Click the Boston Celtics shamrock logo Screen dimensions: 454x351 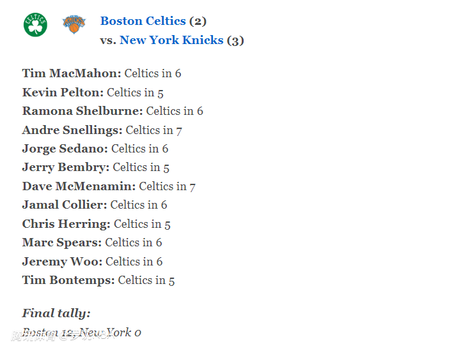(35, 25)
